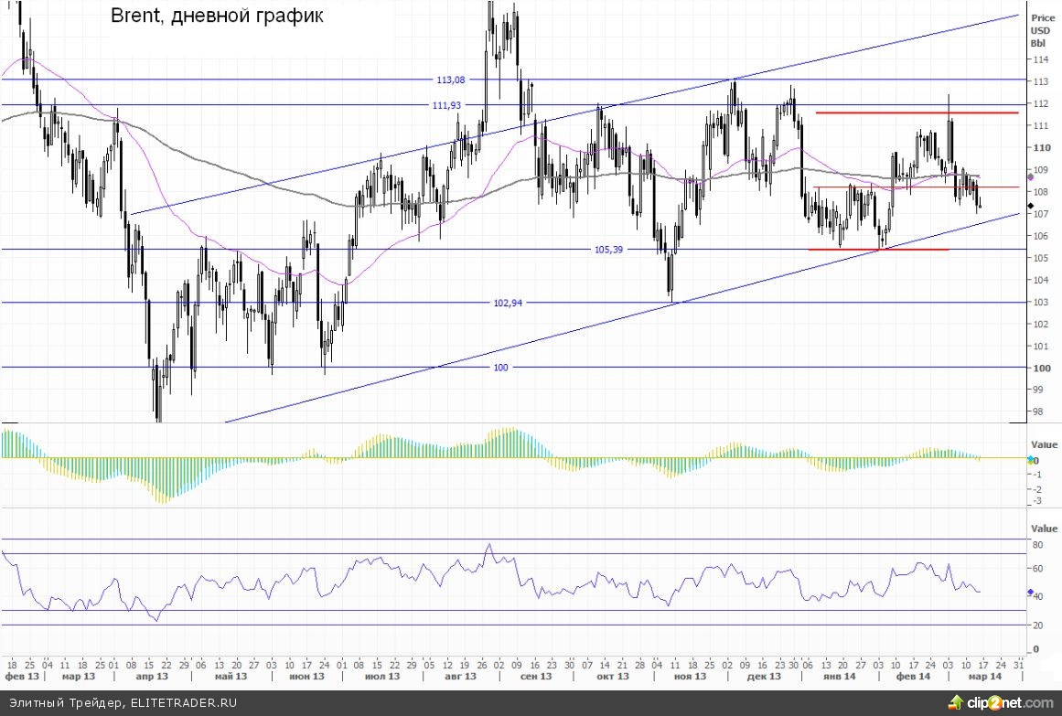
Task: Click the clip2net upload arrow icon
Action: click(958, 701)
